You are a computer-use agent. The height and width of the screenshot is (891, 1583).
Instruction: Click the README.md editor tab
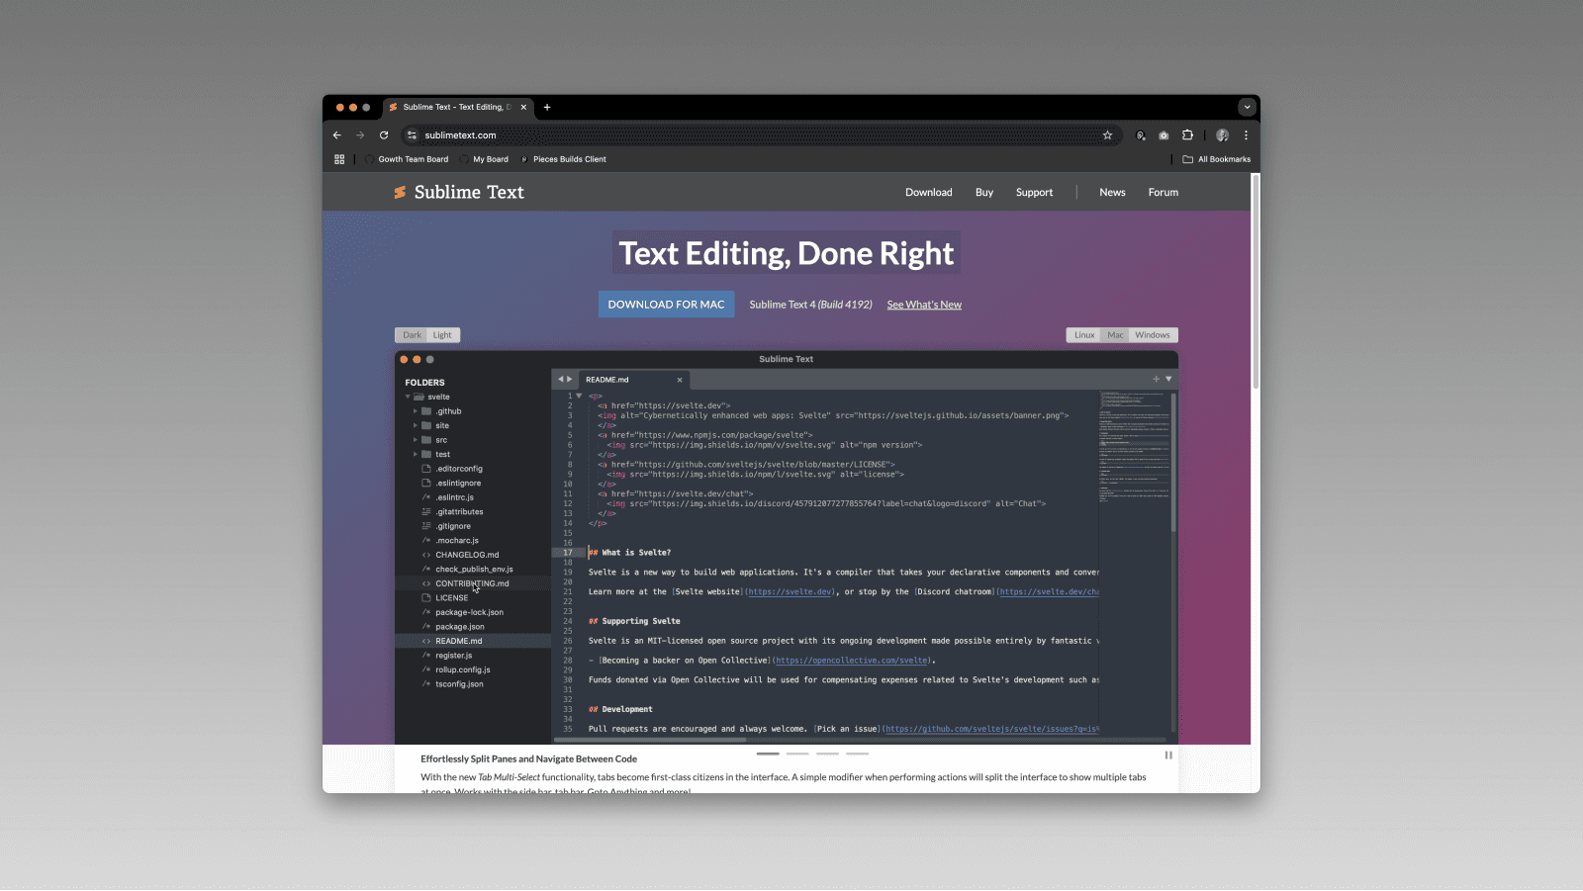[633, 380]
